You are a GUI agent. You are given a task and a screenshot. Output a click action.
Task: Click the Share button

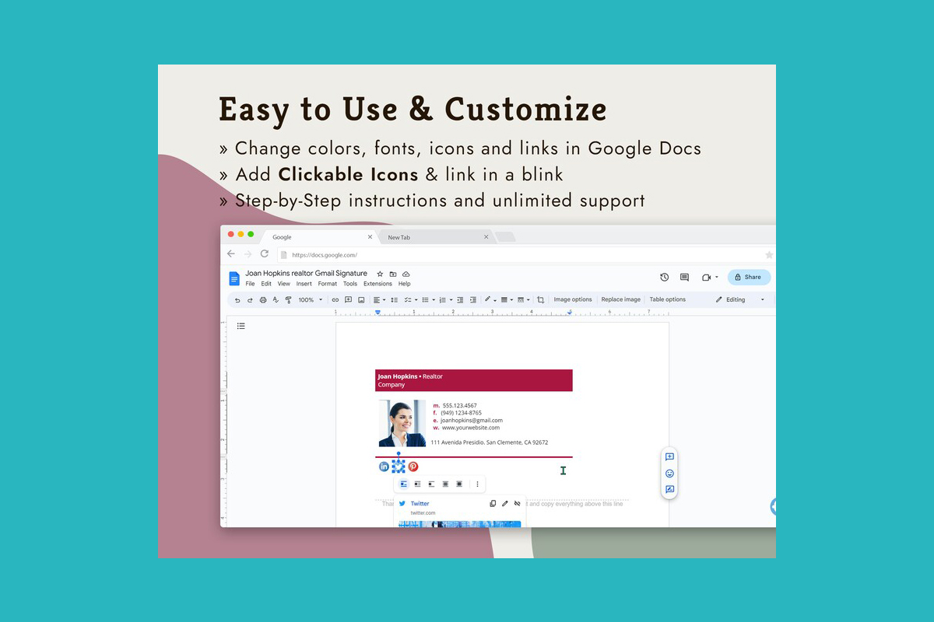click(x=749, y=277)
